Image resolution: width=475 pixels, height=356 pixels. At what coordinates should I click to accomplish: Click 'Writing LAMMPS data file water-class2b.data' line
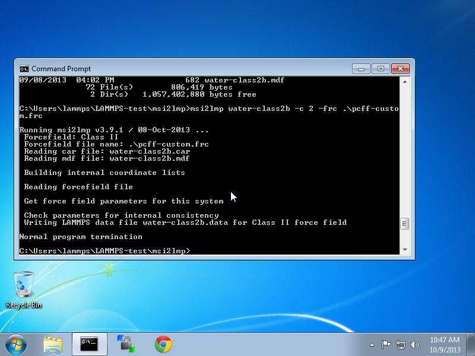(x=185, y=223)
